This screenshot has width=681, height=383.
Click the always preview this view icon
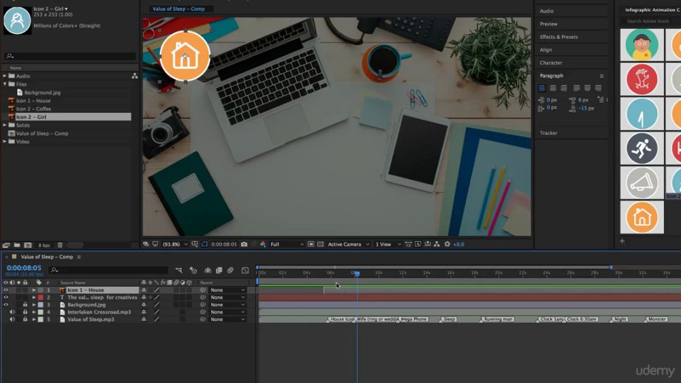coord(146,245)
